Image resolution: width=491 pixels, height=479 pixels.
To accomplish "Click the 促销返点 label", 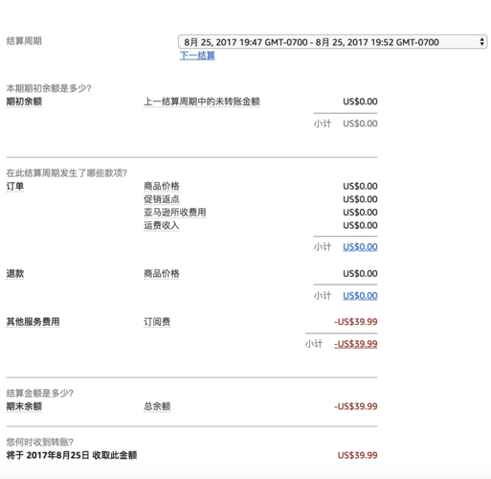I will (162, 199).
